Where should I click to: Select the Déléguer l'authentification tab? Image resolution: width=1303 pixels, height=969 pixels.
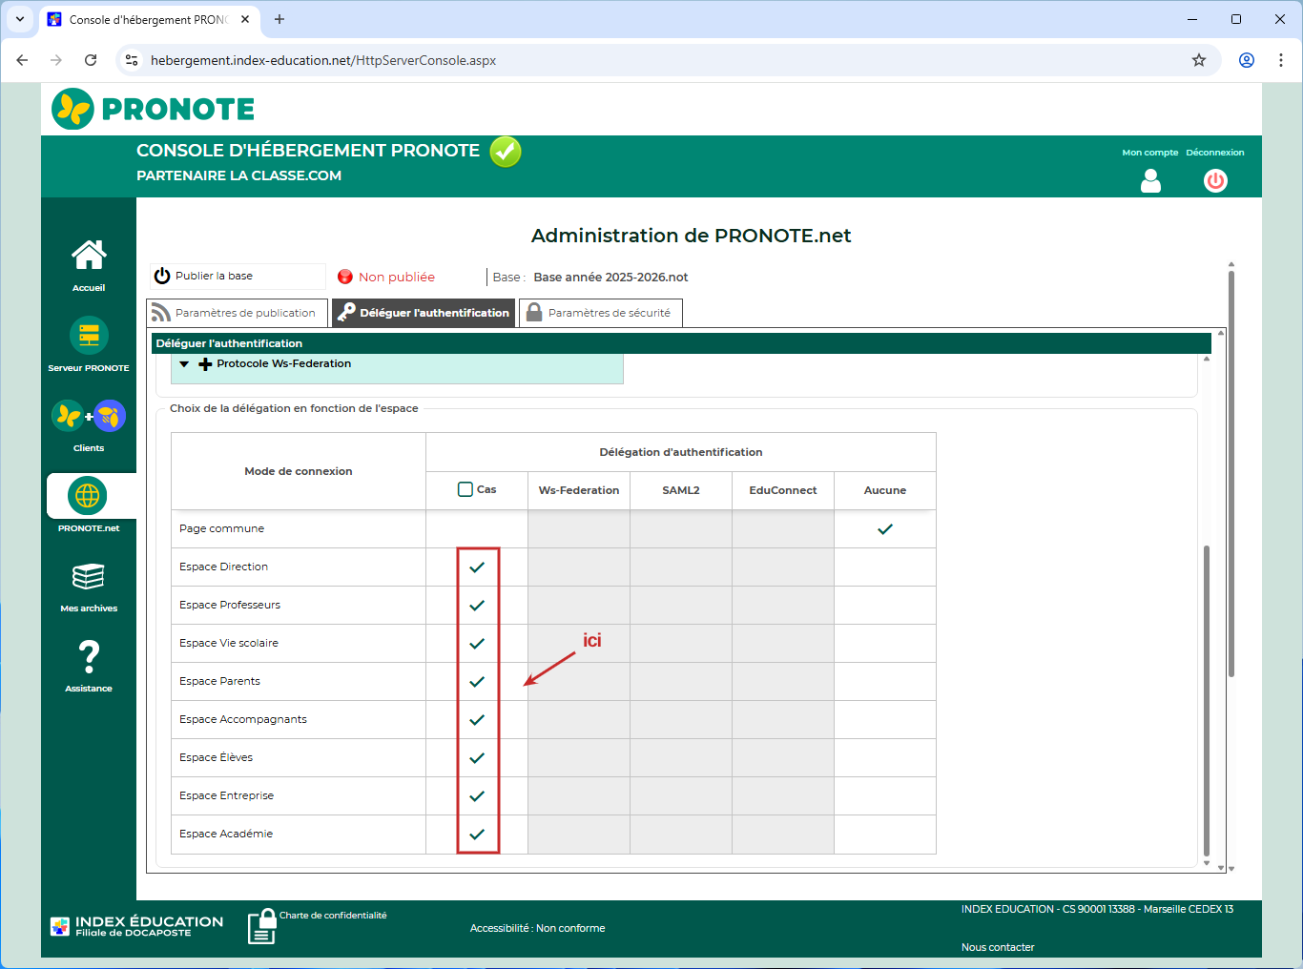[x=424, y=313]
